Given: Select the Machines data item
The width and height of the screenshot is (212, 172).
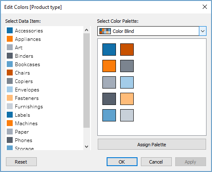Looking at the screenshot, I should (44, 124).
